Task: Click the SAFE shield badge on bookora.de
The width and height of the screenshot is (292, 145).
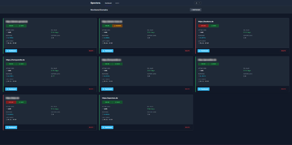Action: pos(214,26)
